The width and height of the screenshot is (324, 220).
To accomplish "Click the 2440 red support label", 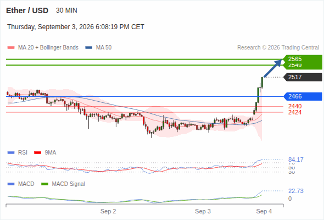I will click(x=295, y=106).
